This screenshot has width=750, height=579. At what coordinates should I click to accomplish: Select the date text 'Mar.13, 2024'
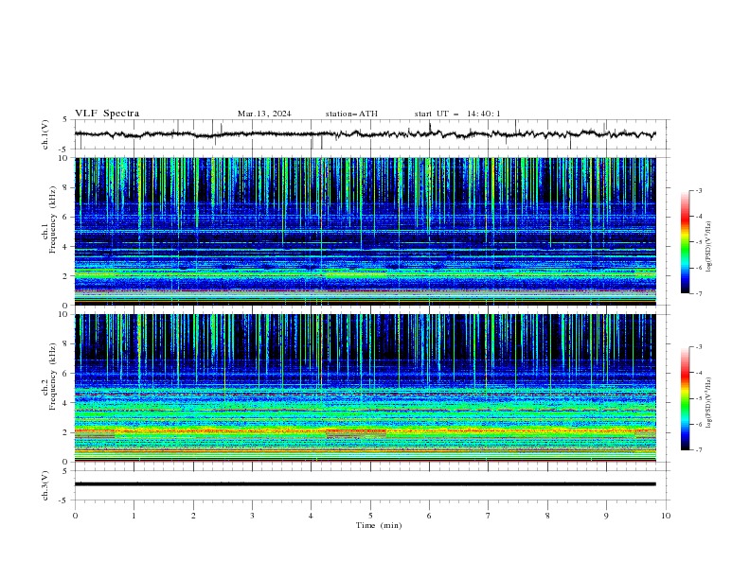(264, 114)
